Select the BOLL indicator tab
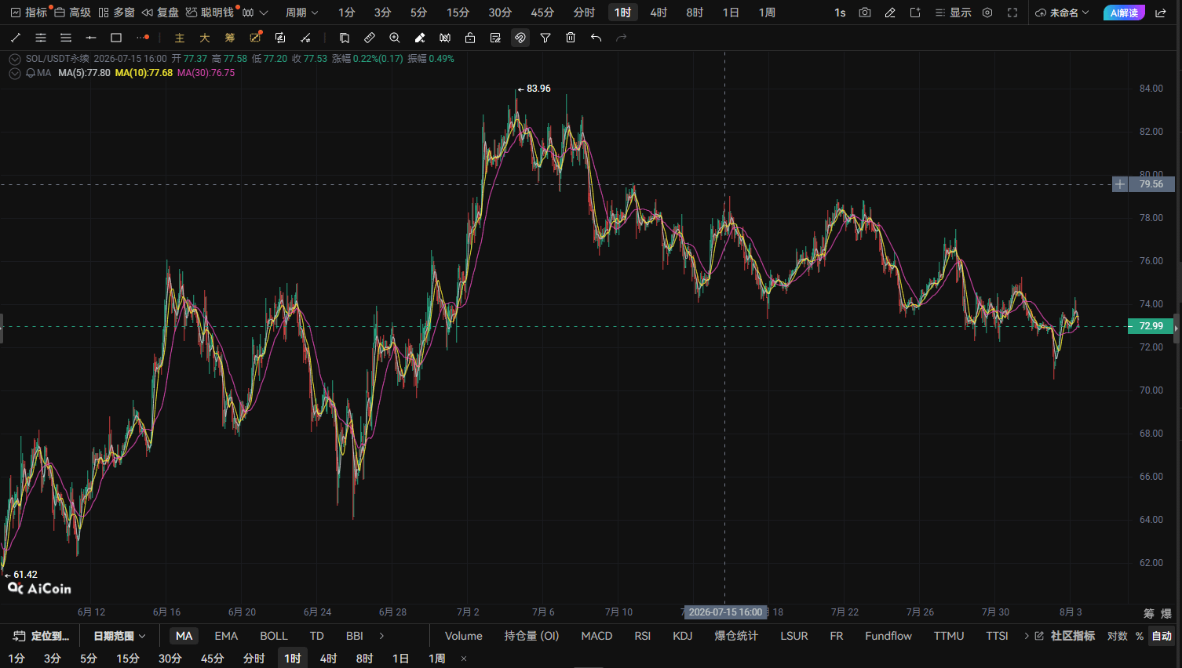The width and height of the screenshot is (1182, 668). click(x=274, y=636)
